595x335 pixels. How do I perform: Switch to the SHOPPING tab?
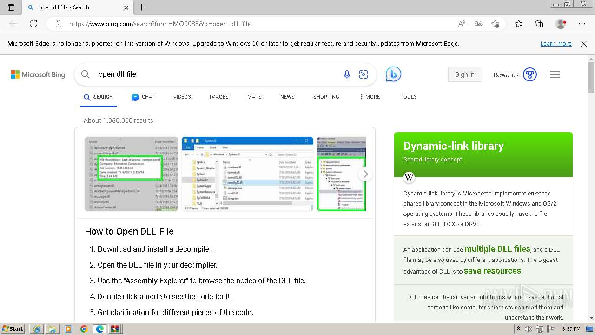pos(326,97)
